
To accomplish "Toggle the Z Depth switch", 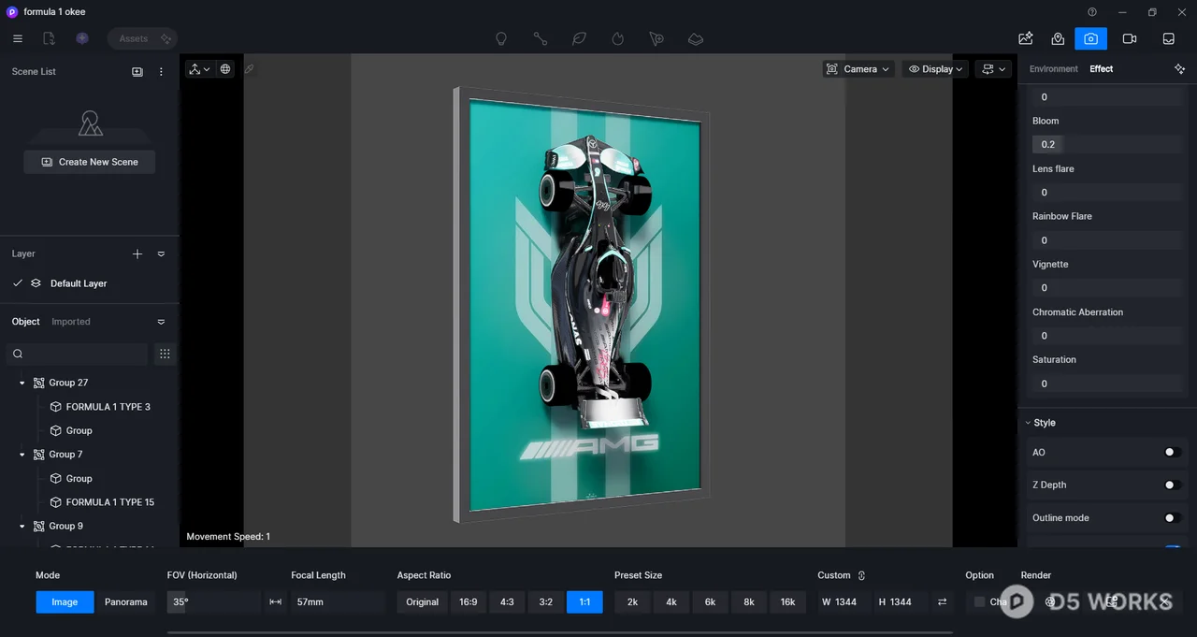I will 1172,485.
